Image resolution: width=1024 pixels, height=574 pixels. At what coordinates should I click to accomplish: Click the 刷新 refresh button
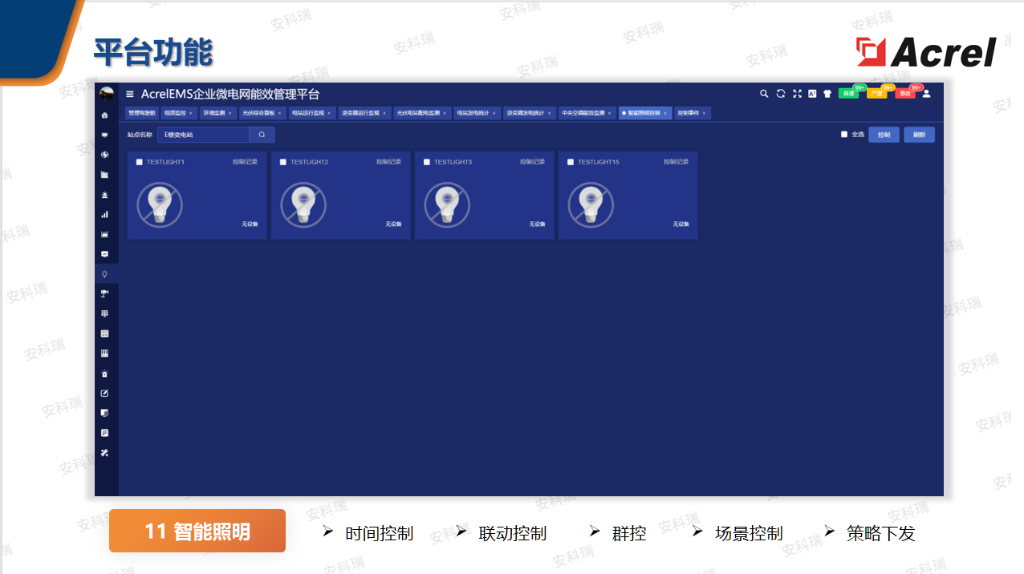919,135
